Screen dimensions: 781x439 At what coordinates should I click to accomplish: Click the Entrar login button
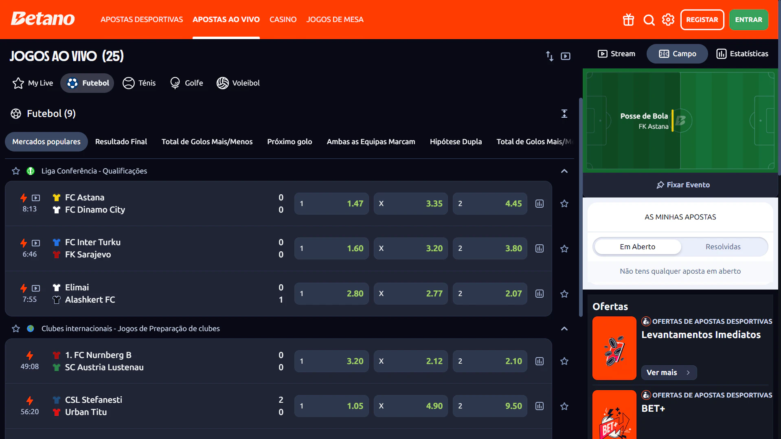pyautogui.click(x=748, y=20)
